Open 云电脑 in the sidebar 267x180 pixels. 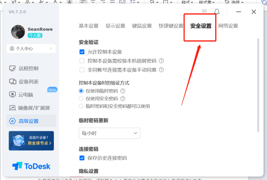(21, 95)
